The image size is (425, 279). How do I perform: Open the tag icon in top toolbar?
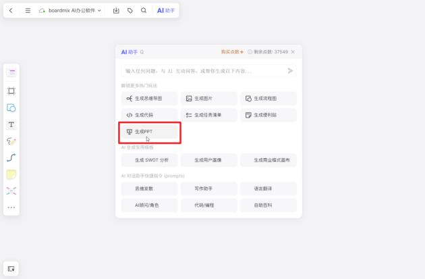[x=130, y=11]
